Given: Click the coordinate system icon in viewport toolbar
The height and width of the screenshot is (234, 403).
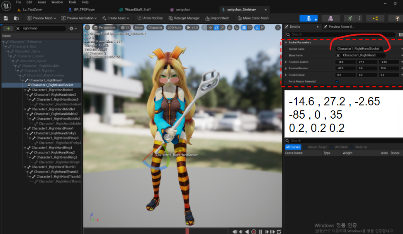Looking at the screenshot, I should coord(230,27).
